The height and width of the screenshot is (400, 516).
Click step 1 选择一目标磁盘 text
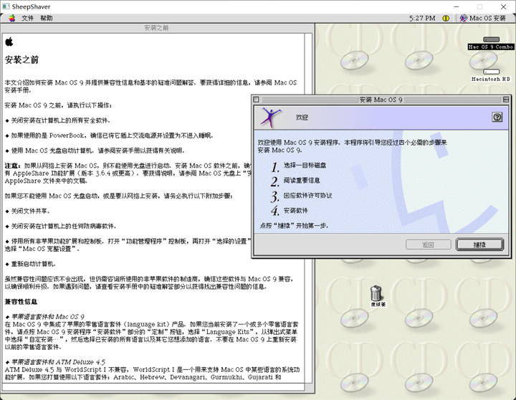pos(305,166)
